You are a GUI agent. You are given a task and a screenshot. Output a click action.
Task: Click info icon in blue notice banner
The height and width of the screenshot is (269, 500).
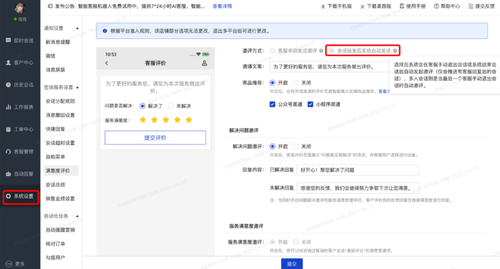click(105, 31)
